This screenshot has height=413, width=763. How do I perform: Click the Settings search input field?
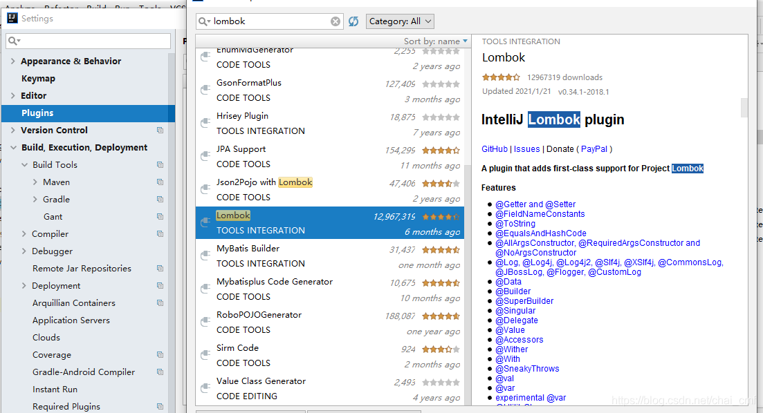pyautogui.click(x=88, y=41)
